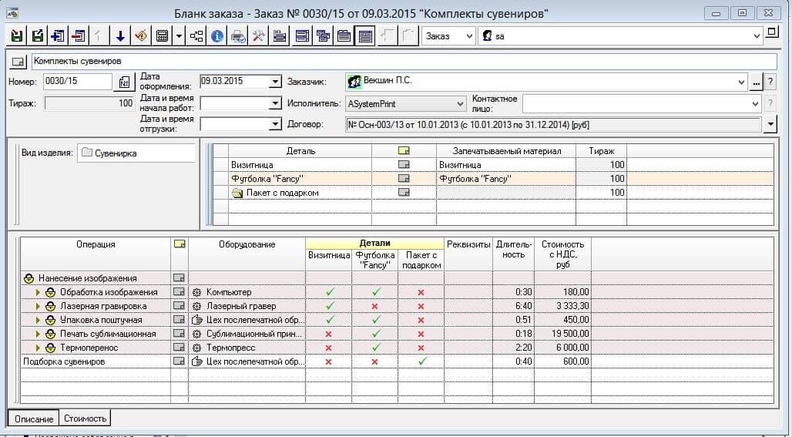The width and height of the screenshot is (792, 437).
Task: Expand the Обработка изображения operation row
Action: coord(39,292)
